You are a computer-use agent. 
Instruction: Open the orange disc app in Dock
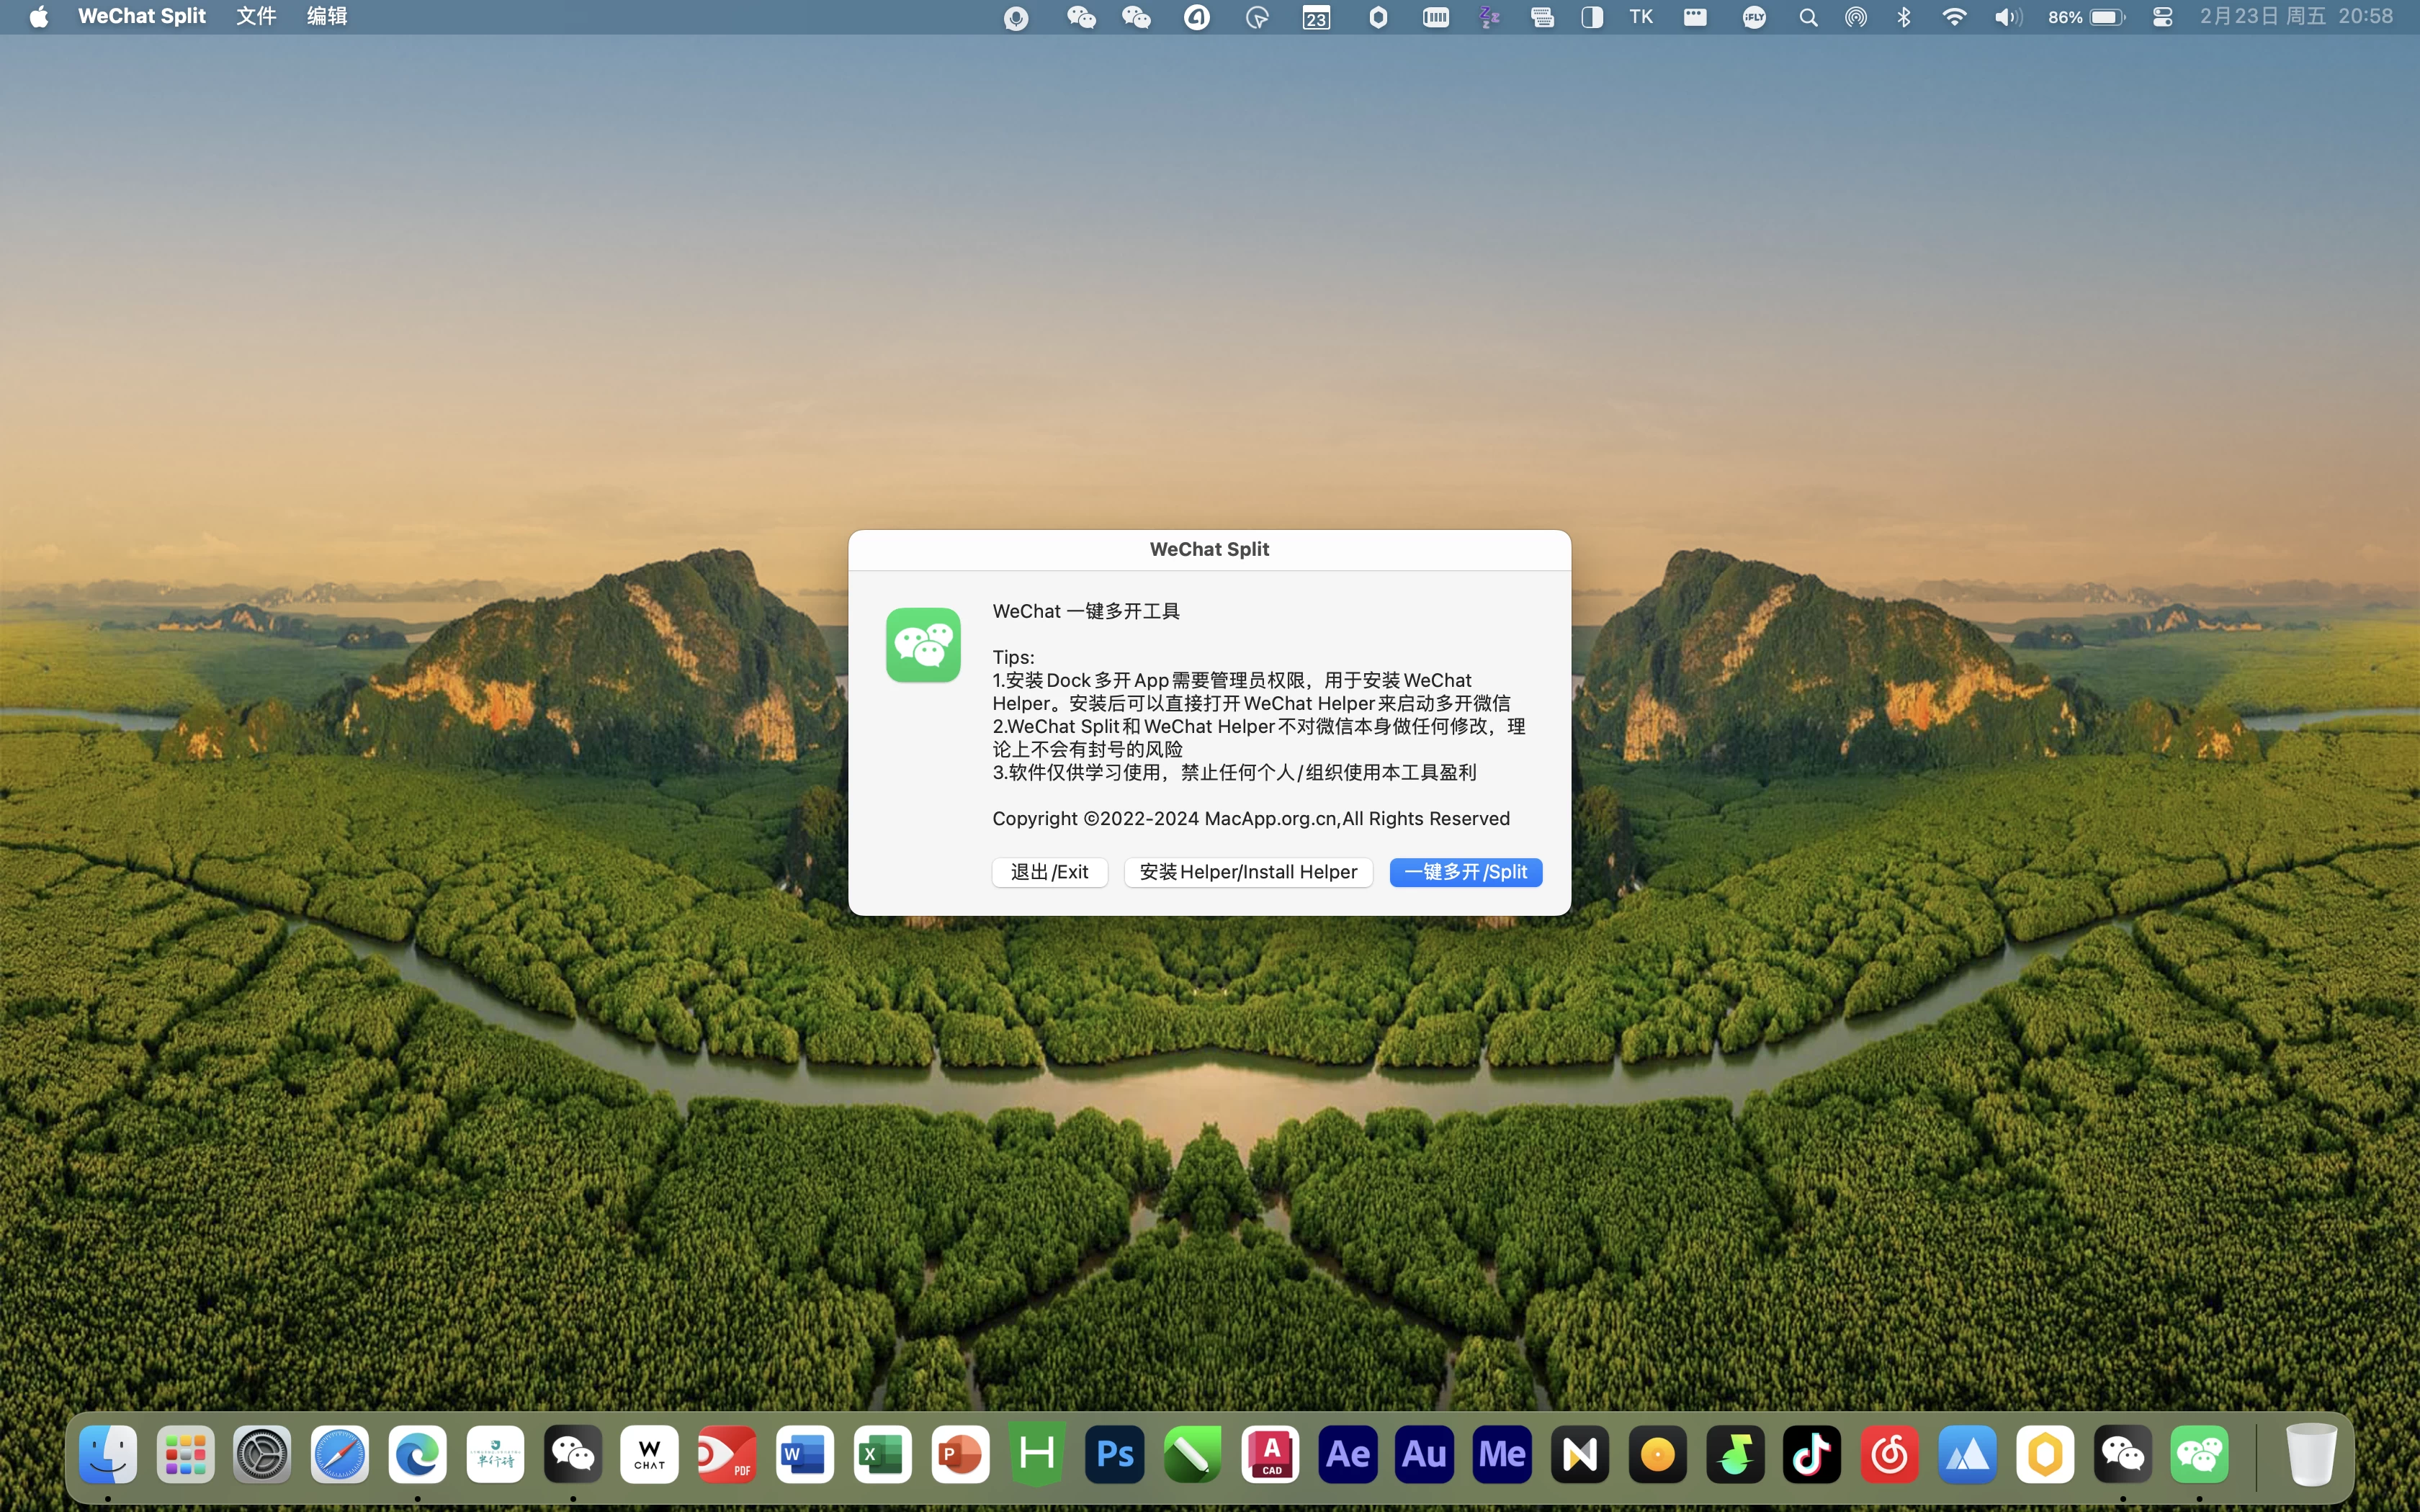(1657, 1454)
